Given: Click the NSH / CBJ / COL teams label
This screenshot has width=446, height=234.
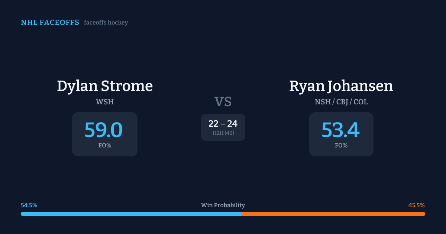Looking at the screenshot, I should click(341, 102).
